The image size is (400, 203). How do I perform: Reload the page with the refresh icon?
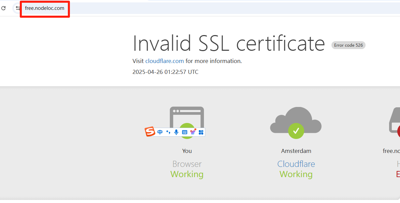click(3, 8)
